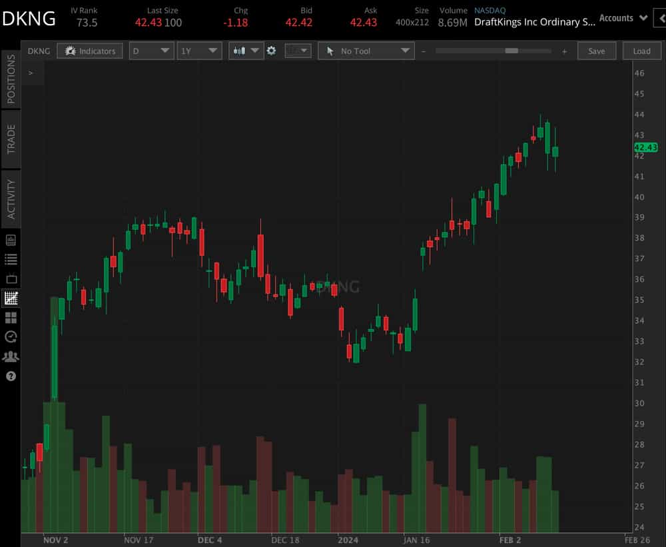This screenshot has width=666, height=547.
Task: Click the active chart sidebar icon
Action: [11, 298]
